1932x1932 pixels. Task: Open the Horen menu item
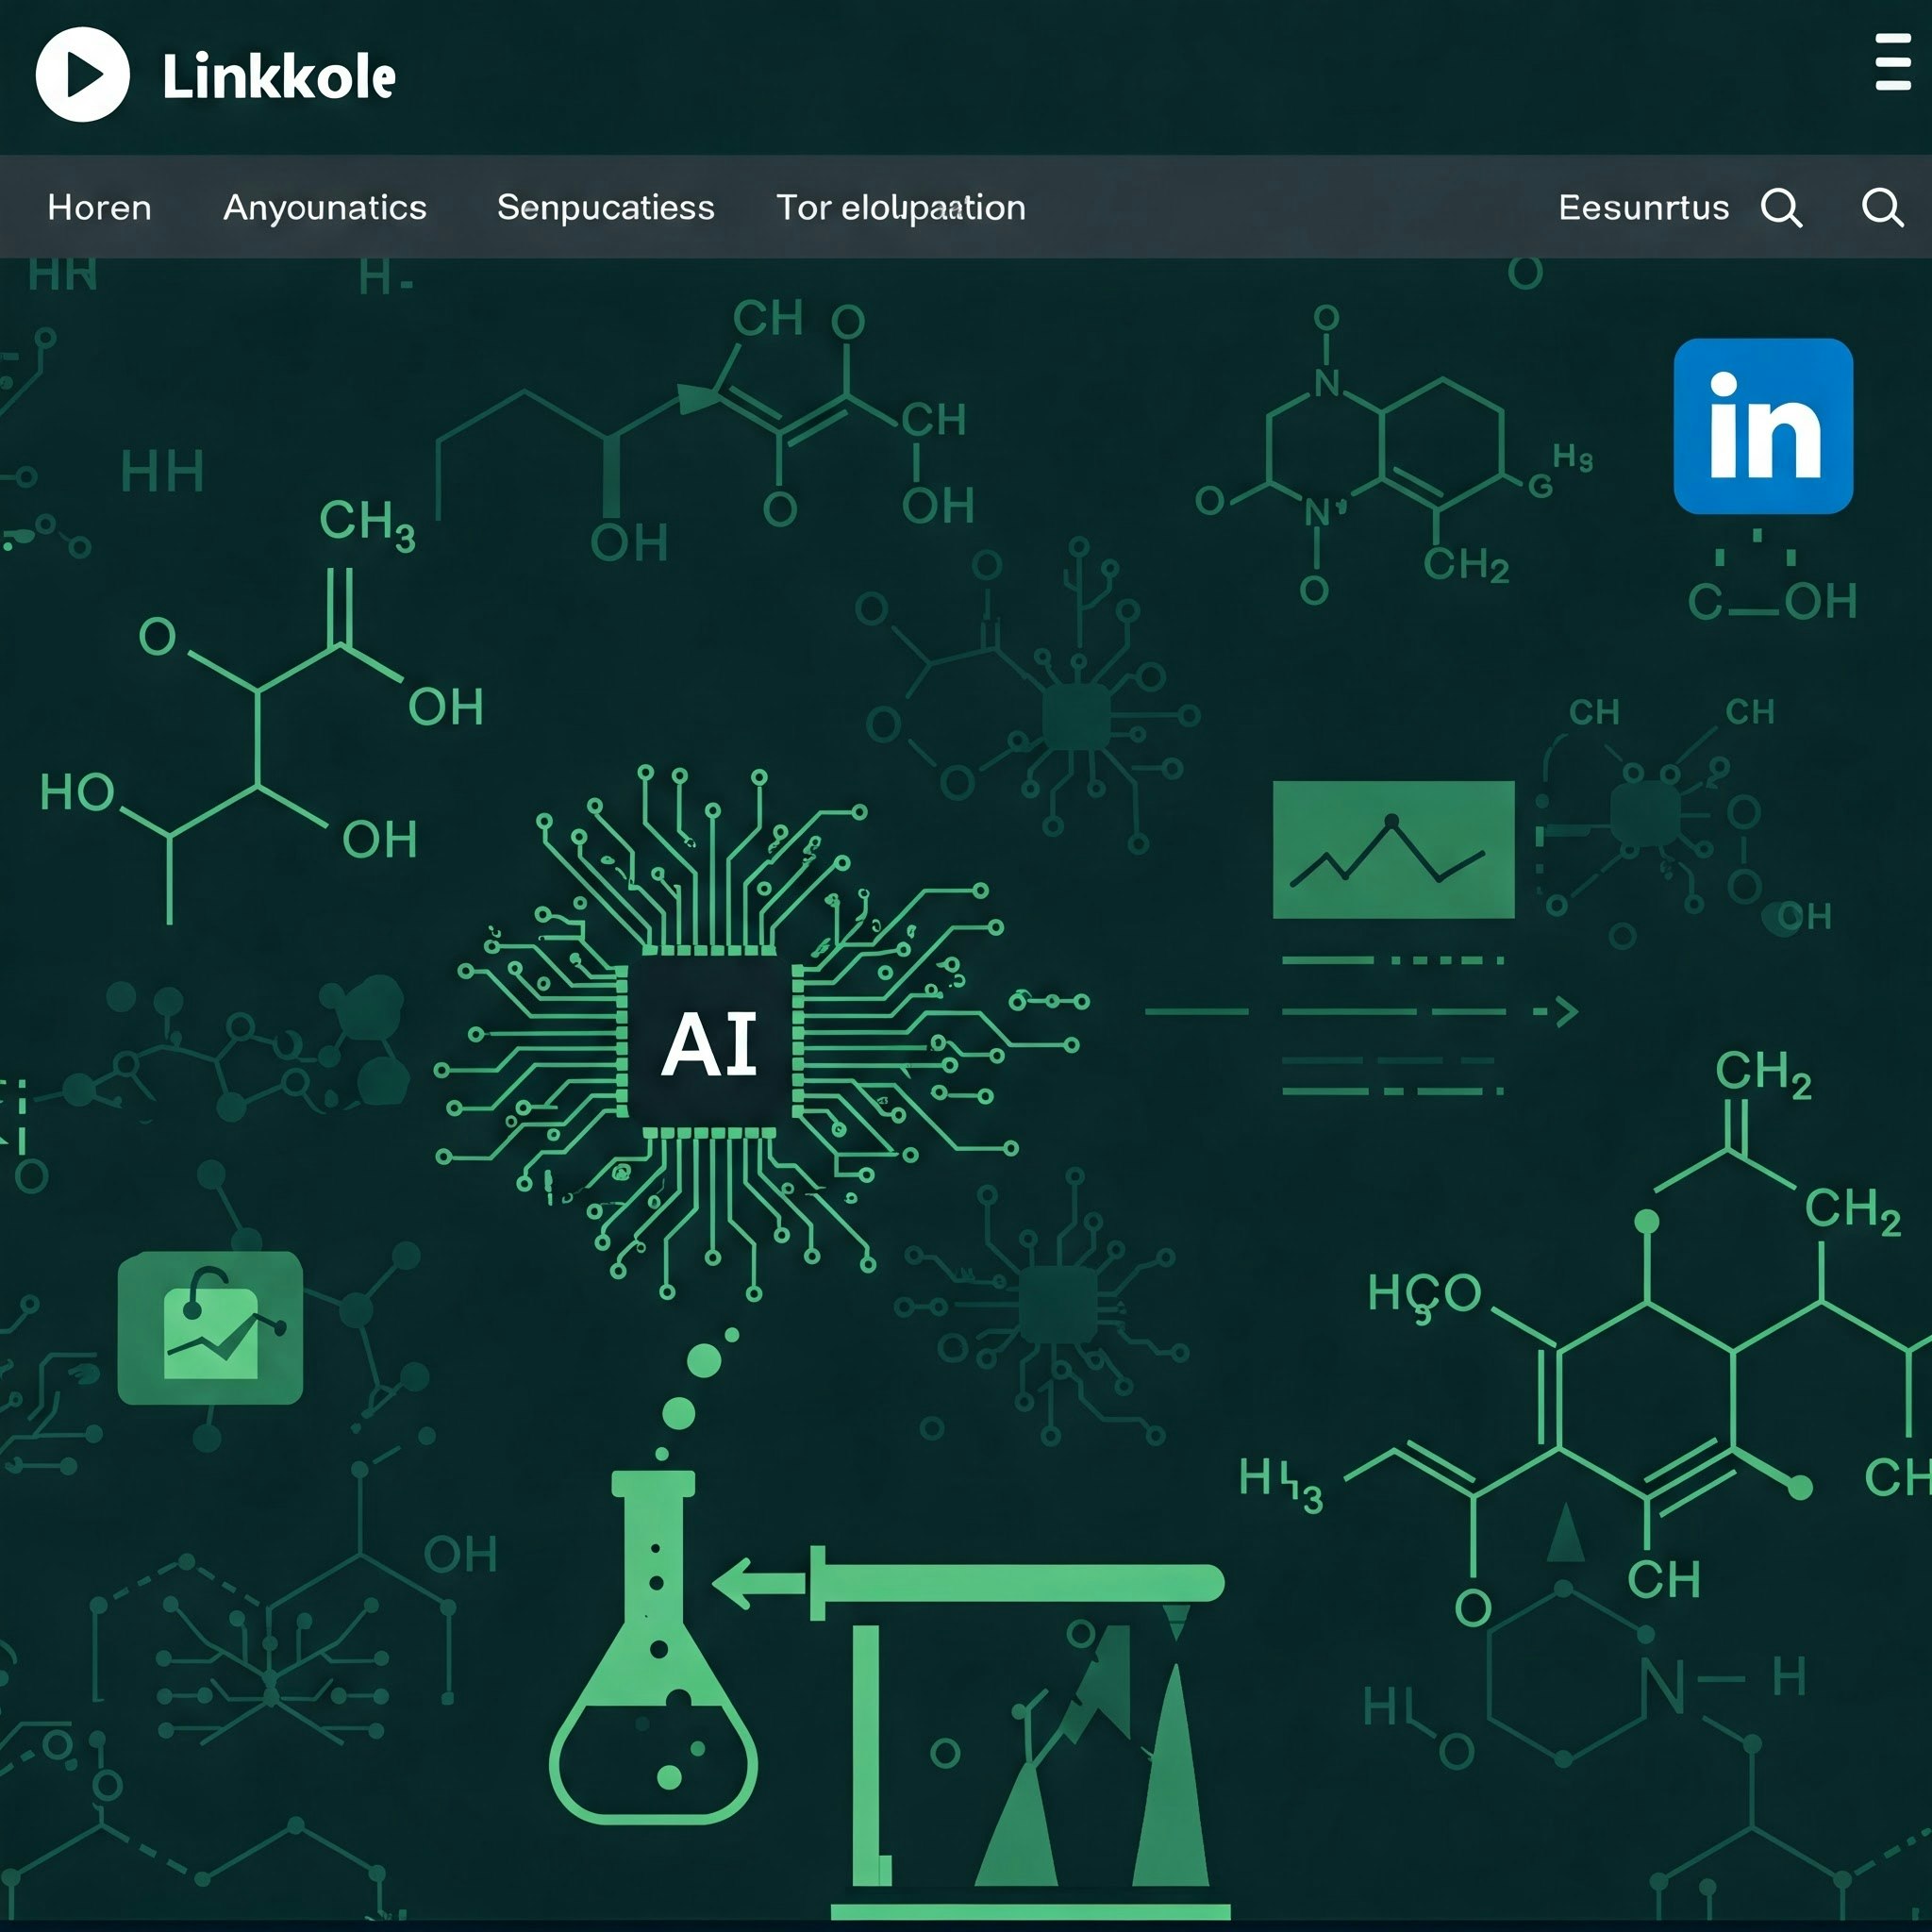[99, 208]
